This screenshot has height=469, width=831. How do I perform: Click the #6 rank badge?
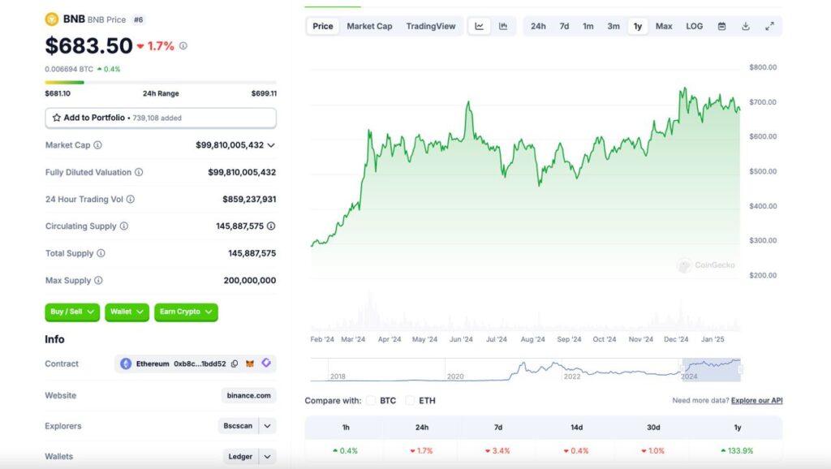(138, 19)
